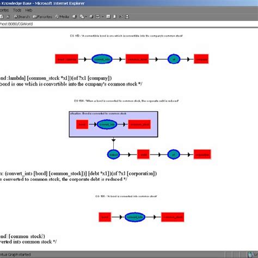Click the red corporation node in second graph

[202, 155]
